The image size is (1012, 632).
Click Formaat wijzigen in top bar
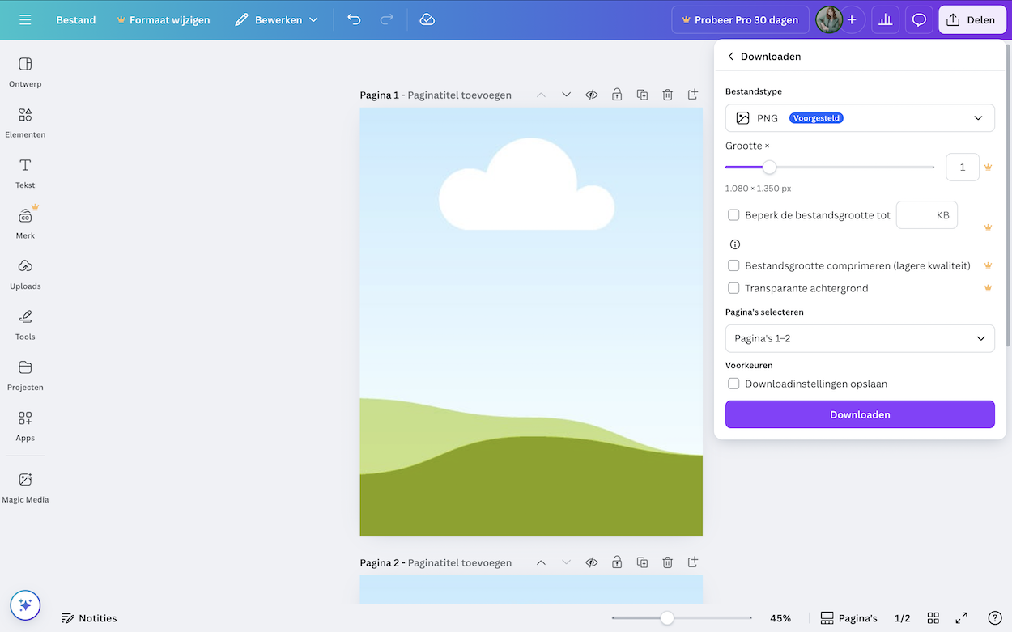[163, 19]
